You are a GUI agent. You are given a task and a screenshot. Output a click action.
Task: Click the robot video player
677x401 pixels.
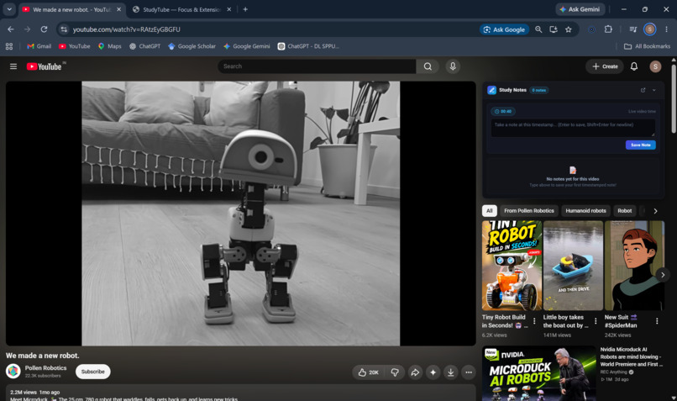click(240, 214)
